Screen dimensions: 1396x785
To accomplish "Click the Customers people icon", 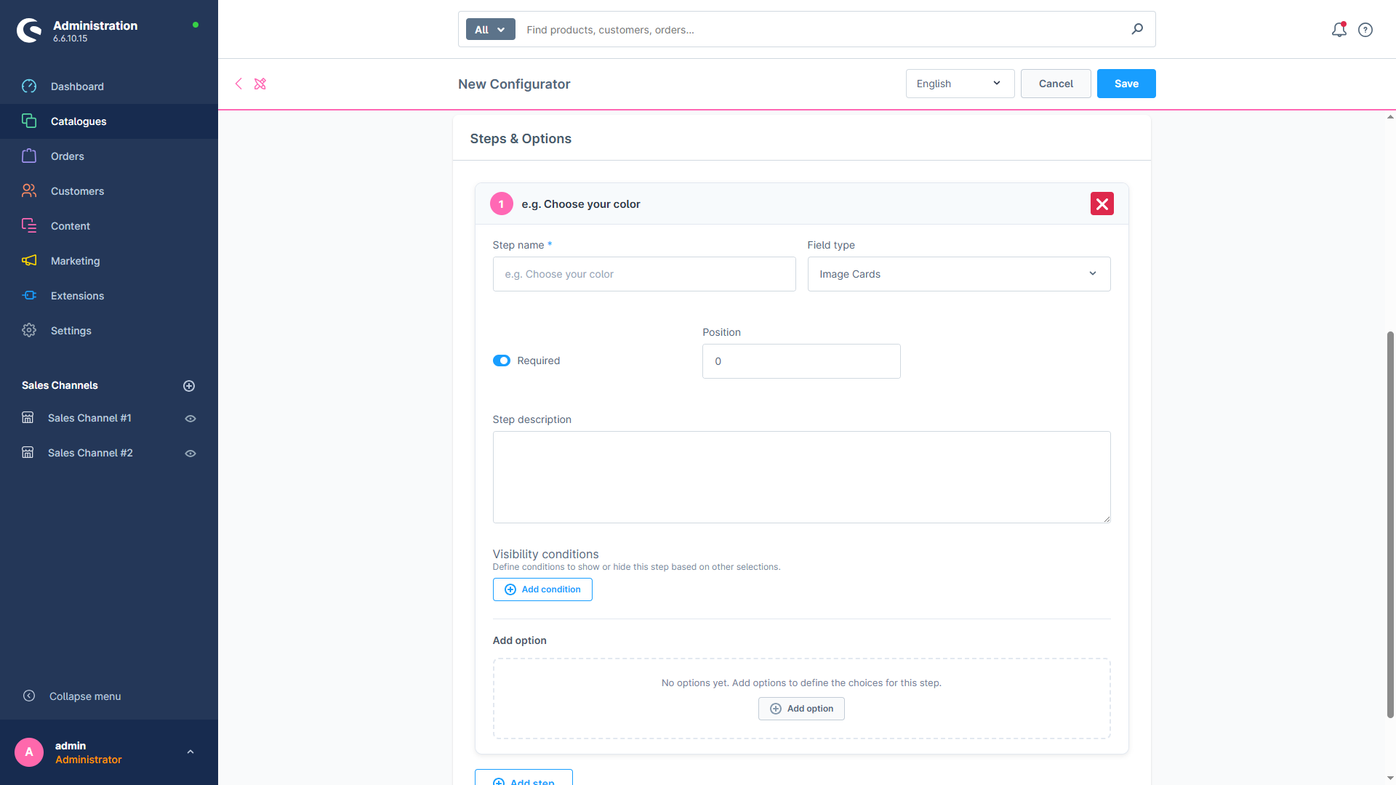I will pos(29,191).
